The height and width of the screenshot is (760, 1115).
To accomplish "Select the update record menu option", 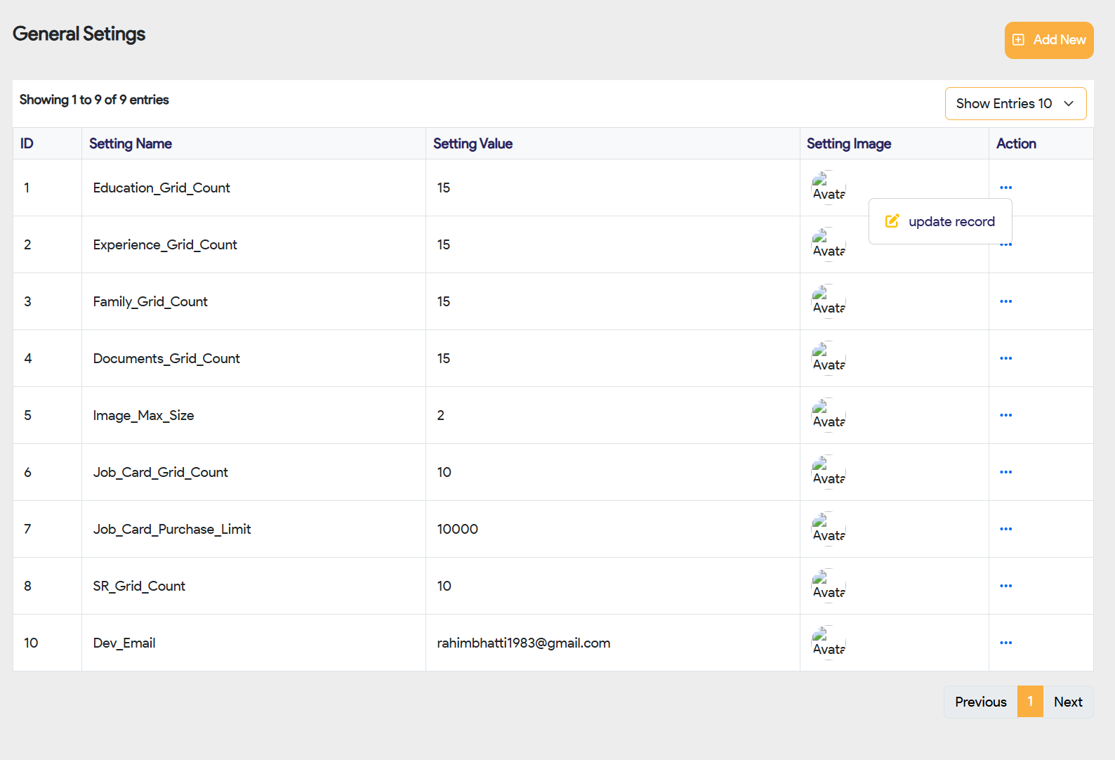I will [x=940, y=221].
